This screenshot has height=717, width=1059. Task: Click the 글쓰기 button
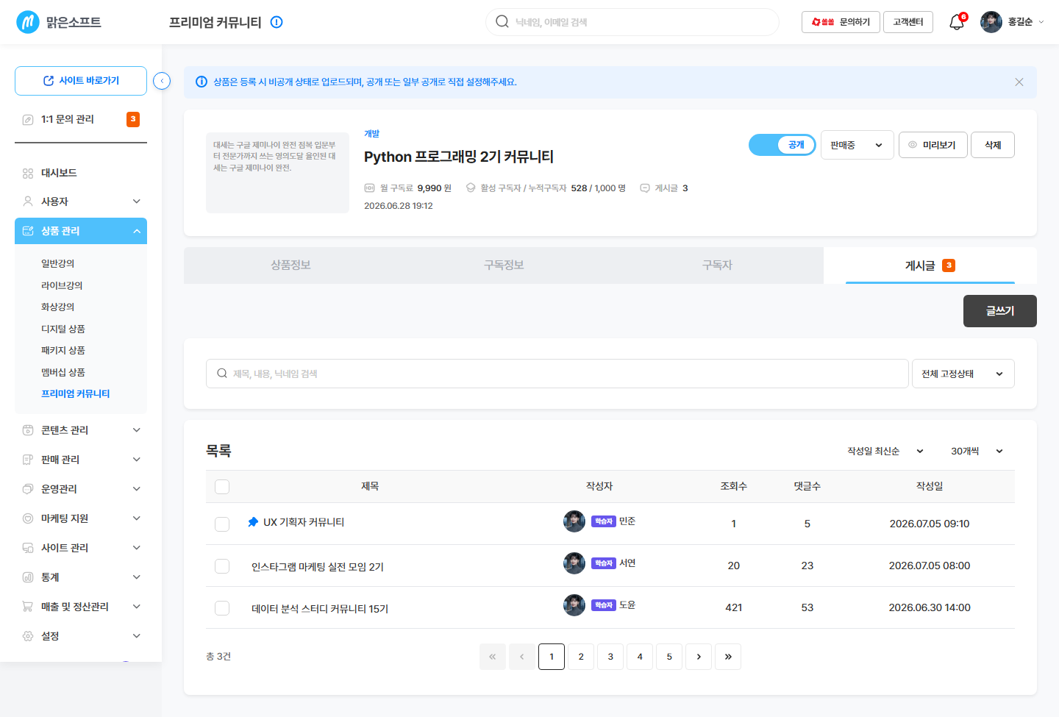pos(1000,311)
